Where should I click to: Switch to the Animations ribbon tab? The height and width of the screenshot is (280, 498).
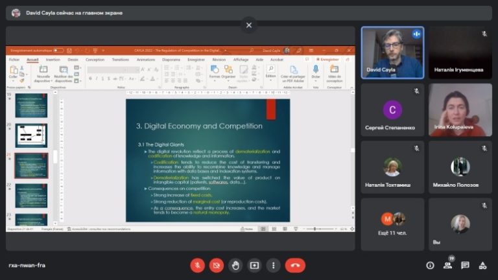click(x=145, y=60)
